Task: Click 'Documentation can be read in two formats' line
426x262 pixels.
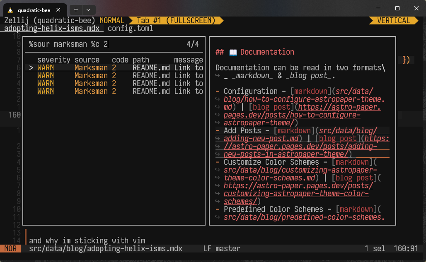Action: point(300,67)
